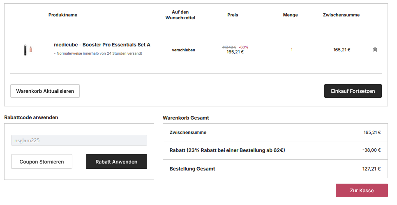
Task: Click the Einkauf Fortsetzen button
Action: coord(353,91)
